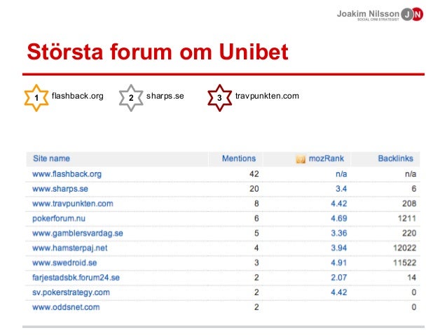Click mentions value 5 for gamblersvardag

(x=256, y=233)
